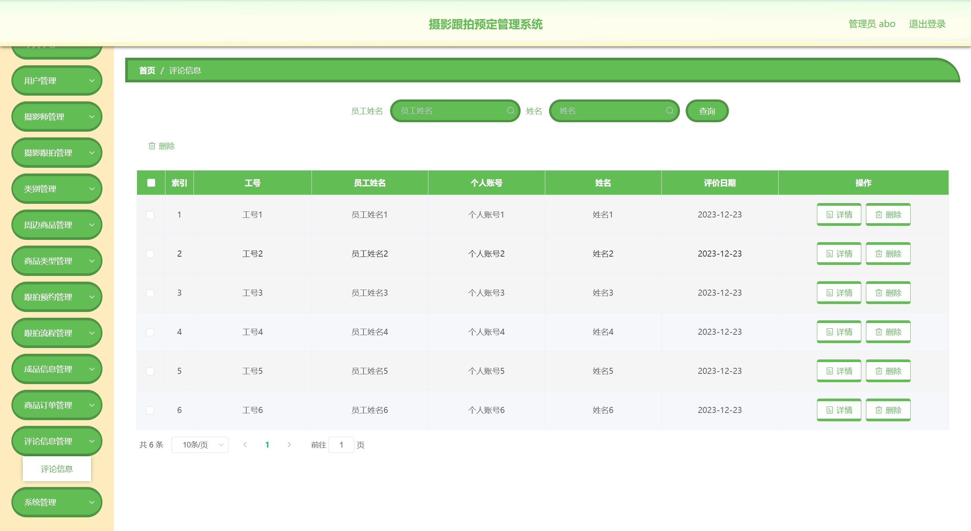Click the 删除 trash icon in row 2
This screenshot has width=971, height=531.
878,254
